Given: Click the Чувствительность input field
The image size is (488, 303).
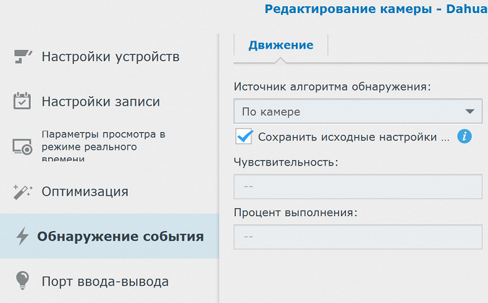Looking at the screenshot, I should pyautogui.click(x=357, y=186).
